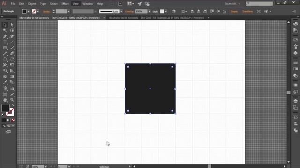Close The Grid.ai document tab
This screenshot has width=300, height=168.
[104, 18]
